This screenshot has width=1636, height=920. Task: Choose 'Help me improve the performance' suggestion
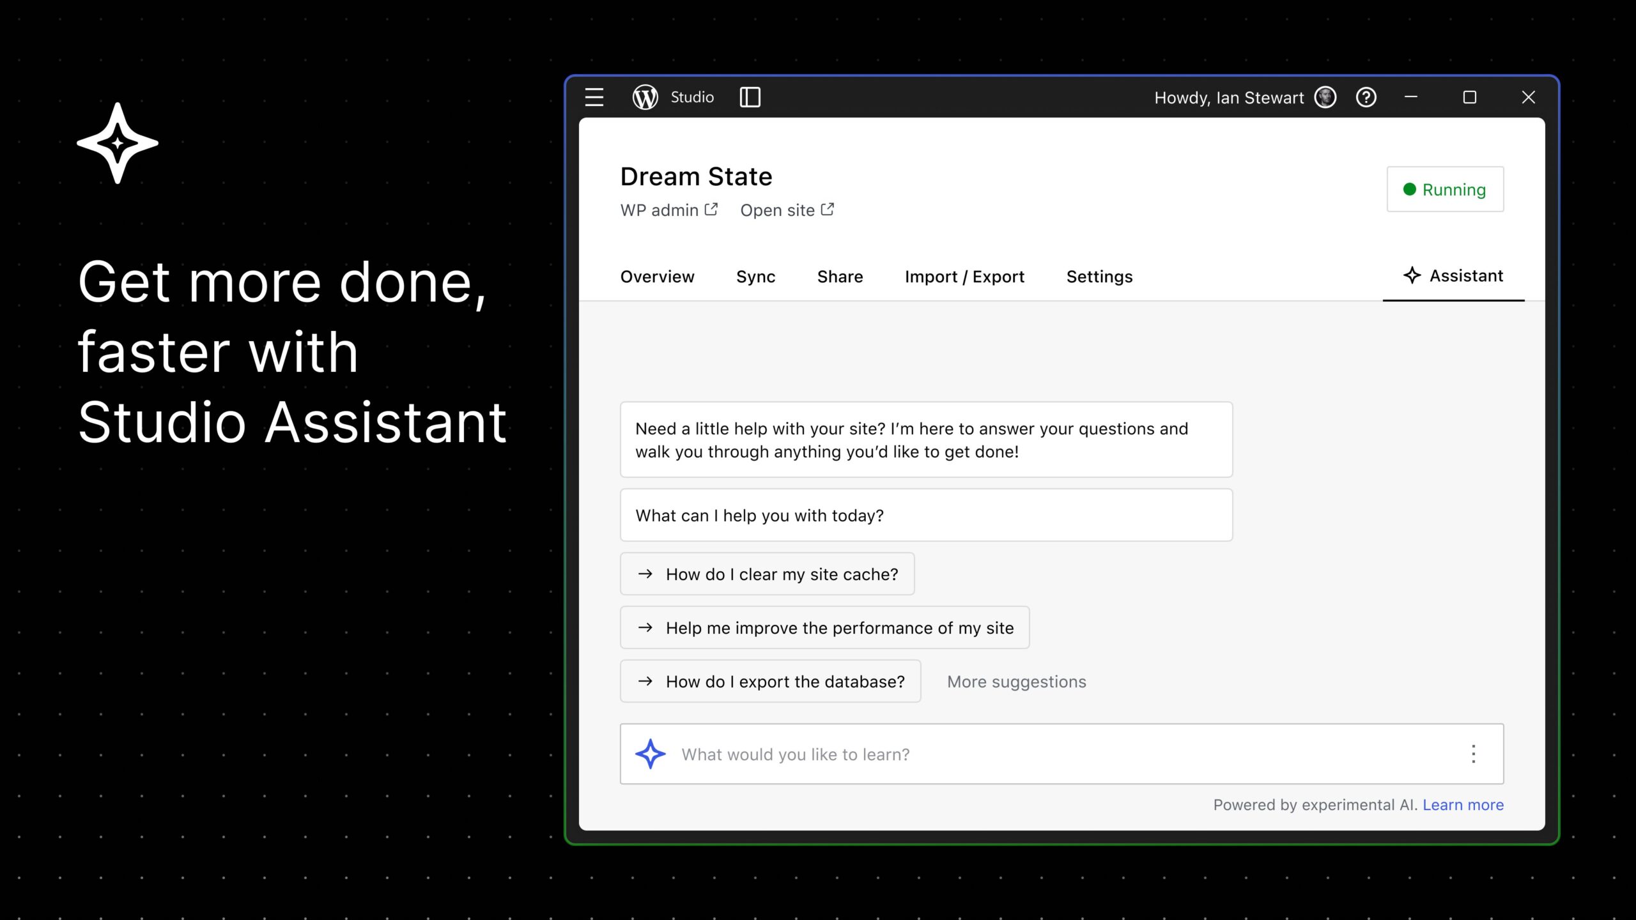(x=824, y=627)
